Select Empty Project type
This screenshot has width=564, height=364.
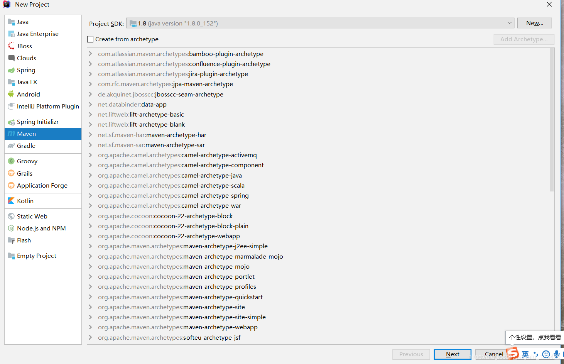coord(43,256)
